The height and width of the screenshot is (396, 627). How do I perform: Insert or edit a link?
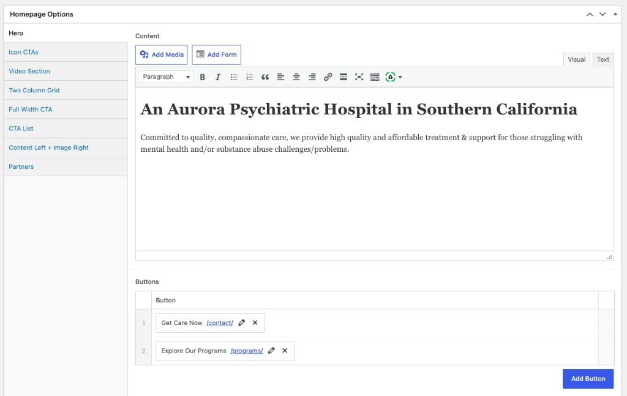pos(328,77)
